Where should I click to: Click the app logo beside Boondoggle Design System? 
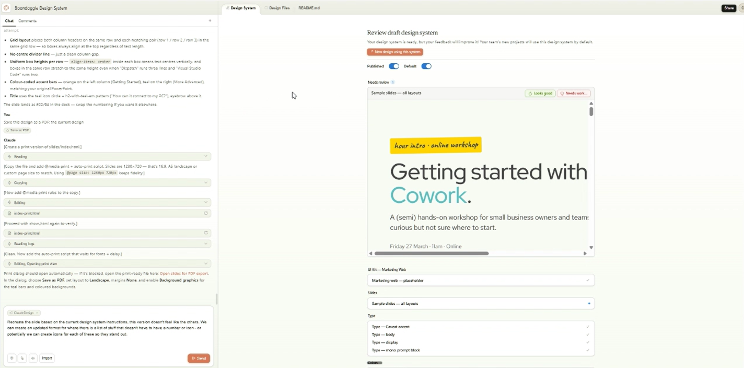pyautogui.click(x=6, y=8)
